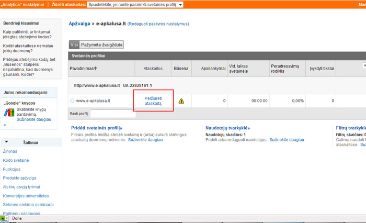
Task: Click Naudotojų skaičius: 1 text
Action: [x=225, y=135]
